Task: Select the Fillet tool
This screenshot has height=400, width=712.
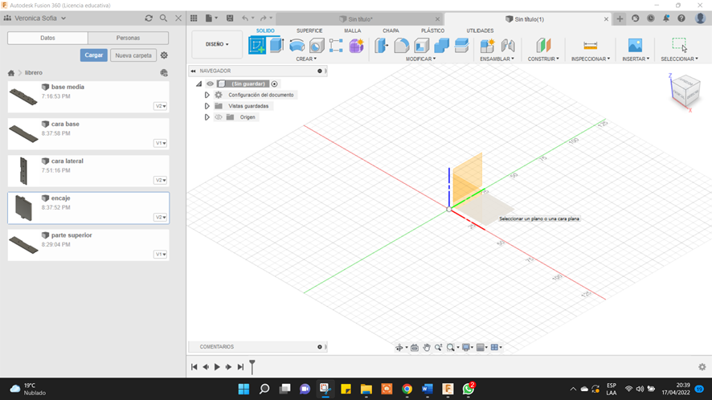Action: pos(402,46)
